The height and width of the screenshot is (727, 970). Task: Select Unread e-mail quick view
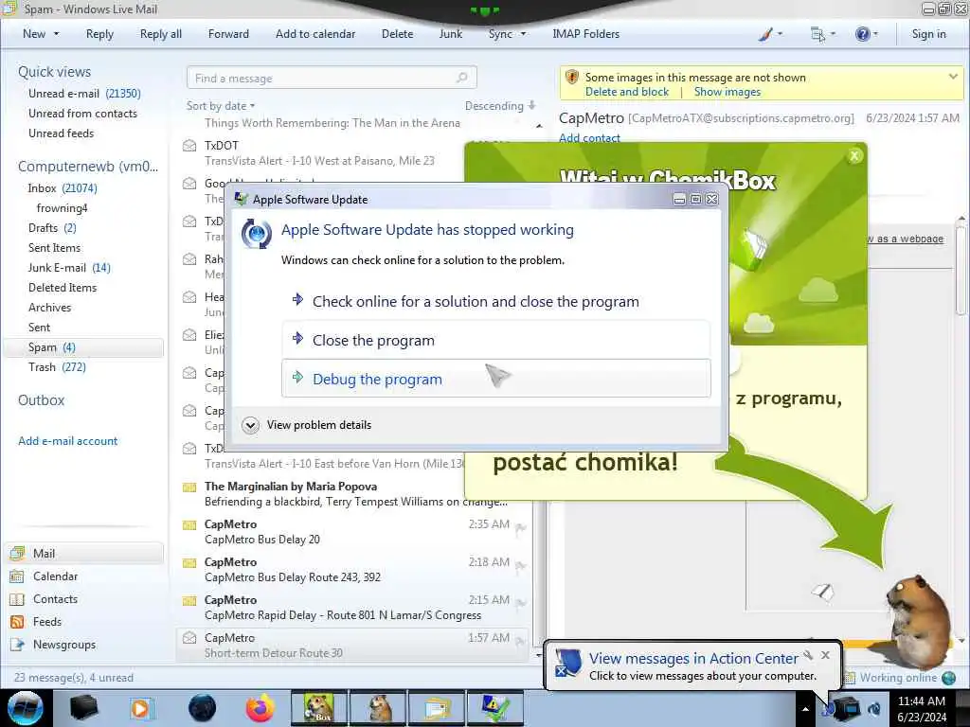tap(84, 94)
